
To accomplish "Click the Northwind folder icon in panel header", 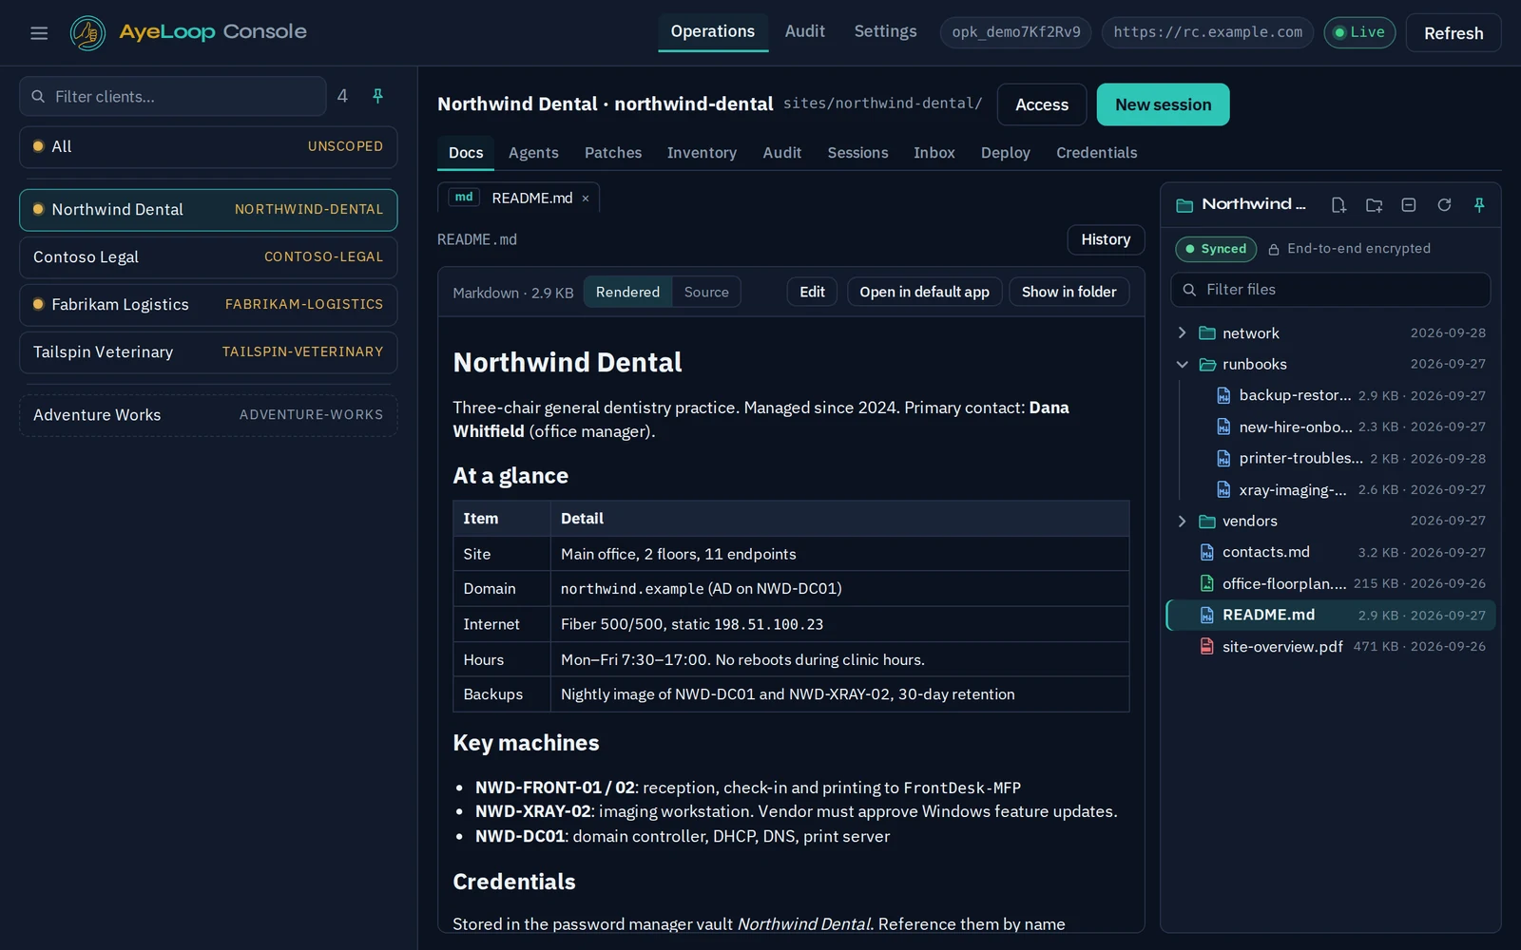I will (x=1184, y=205).
